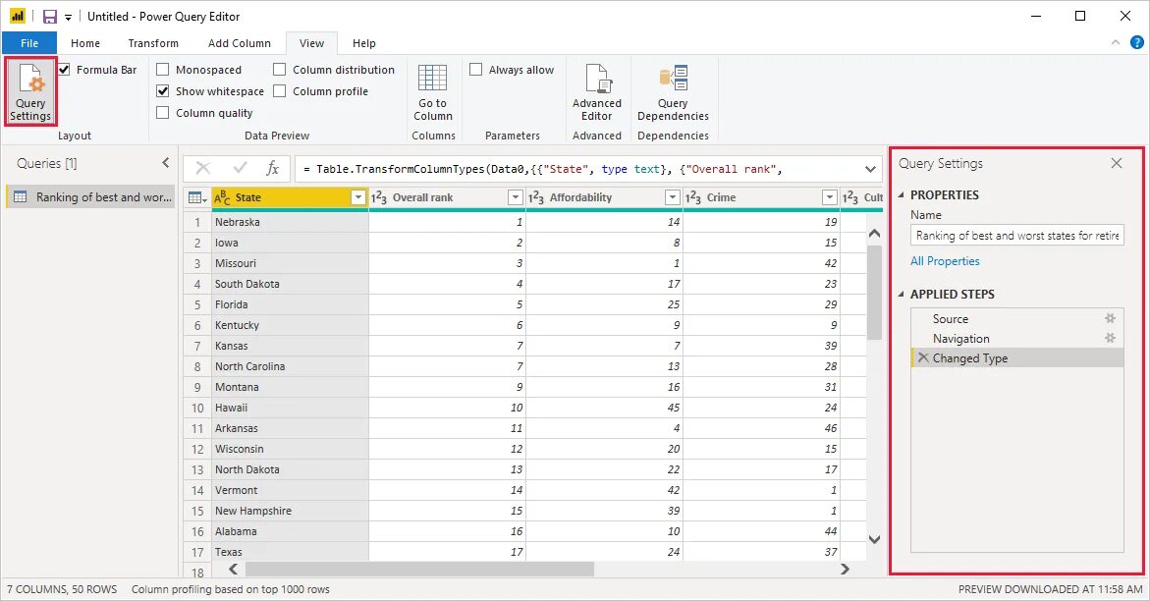Open Quick Access Toolbar dropdown arrow
This screenshot has height=601, width=1150.
pos(68,17)
